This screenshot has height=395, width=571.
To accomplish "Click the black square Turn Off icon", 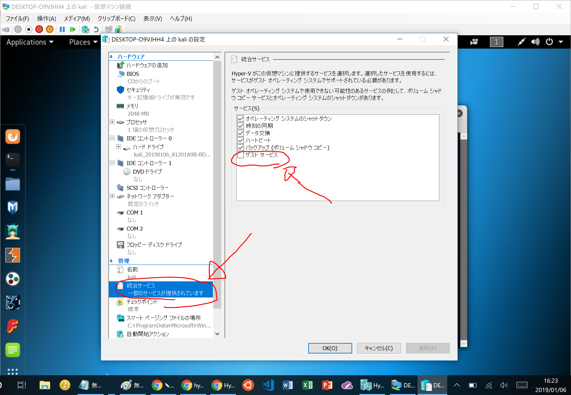I will coord(29,29).
